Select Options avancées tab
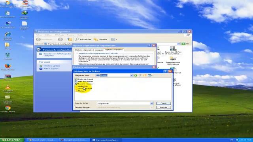 (x=114, y=50)
